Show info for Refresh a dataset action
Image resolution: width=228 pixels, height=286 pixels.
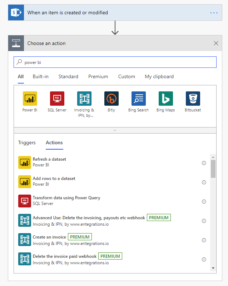tap(204, 163)
